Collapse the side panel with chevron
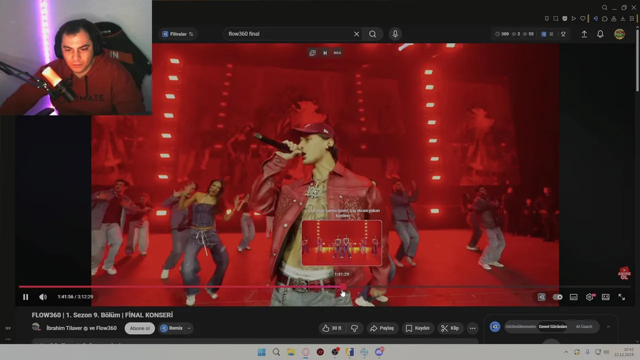The width and height of the screenshot is (640, 360). tap(608, 327)
